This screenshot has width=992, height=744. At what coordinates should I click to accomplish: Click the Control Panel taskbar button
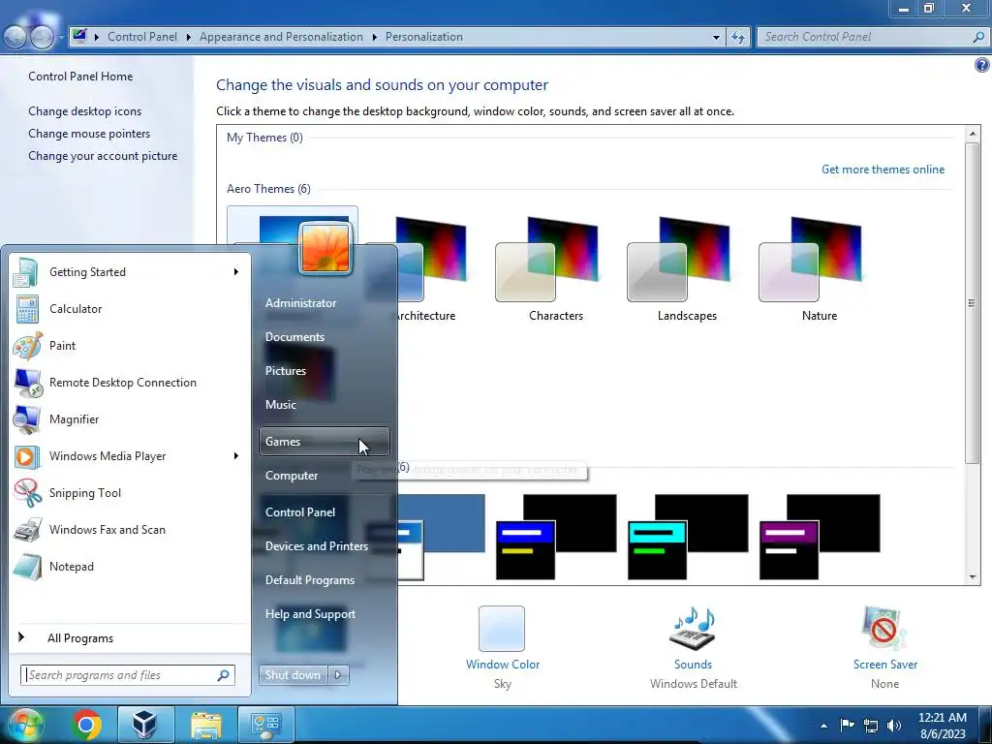pyautogui.click(x=265, y=725)
